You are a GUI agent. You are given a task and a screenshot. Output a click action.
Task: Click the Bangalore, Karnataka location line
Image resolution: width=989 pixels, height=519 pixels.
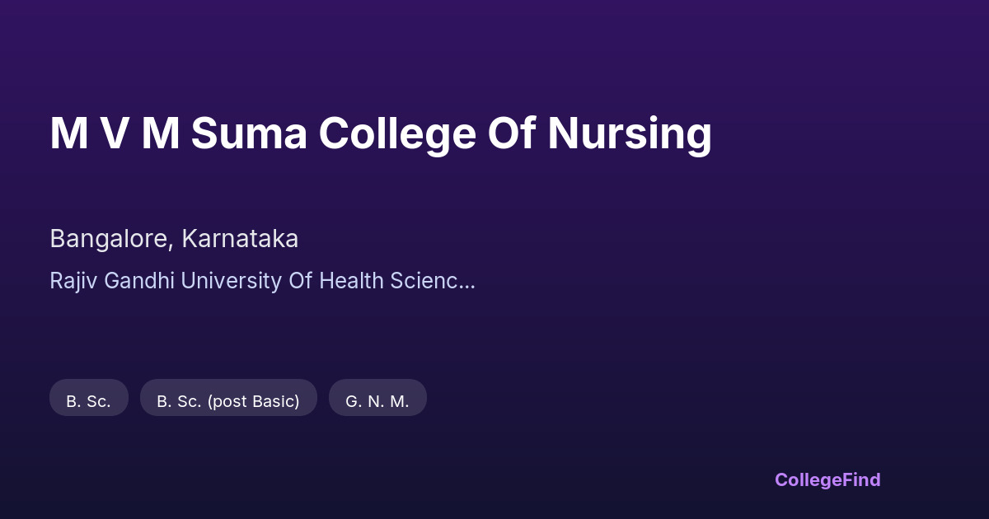click(x=174, y=239)
